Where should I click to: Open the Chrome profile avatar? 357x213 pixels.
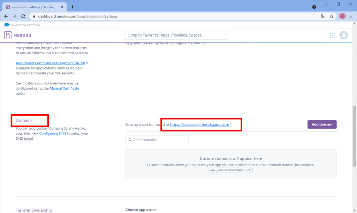pyautogui.click(x=342, y=16)
